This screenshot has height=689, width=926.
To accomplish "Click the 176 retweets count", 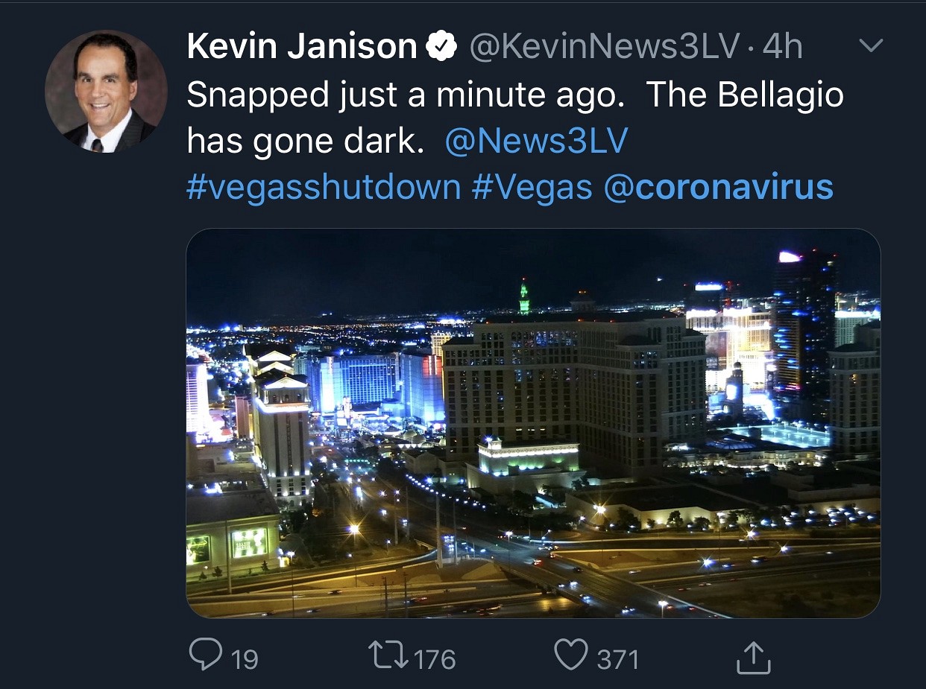I will [434, 659].
